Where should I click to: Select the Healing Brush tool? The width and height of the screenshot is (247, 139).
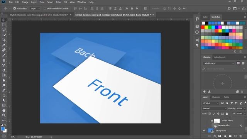coord(4,50)
